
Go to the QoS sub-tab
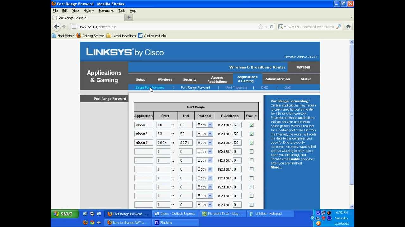tap(287, 88)
